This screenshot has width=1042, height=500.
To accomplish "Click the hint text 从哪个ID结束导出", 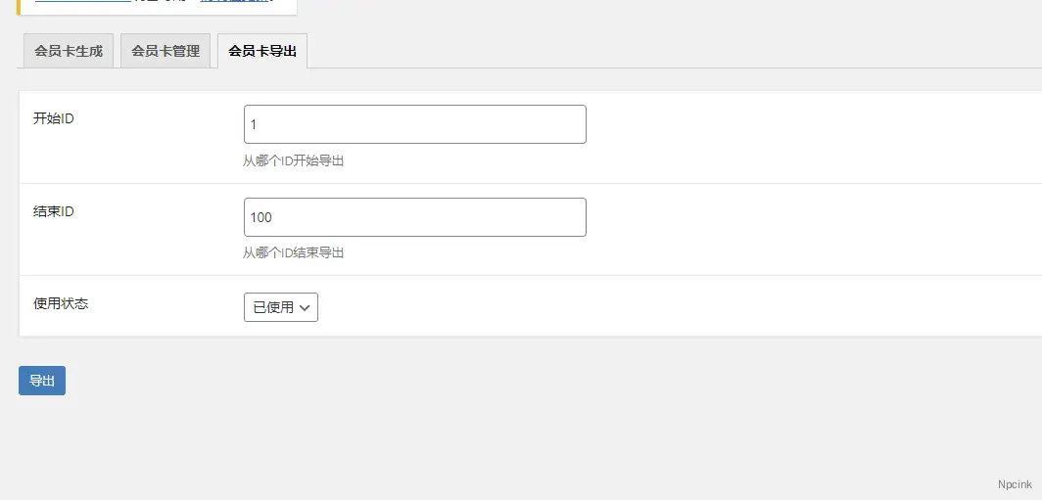I will pos(293,252).
